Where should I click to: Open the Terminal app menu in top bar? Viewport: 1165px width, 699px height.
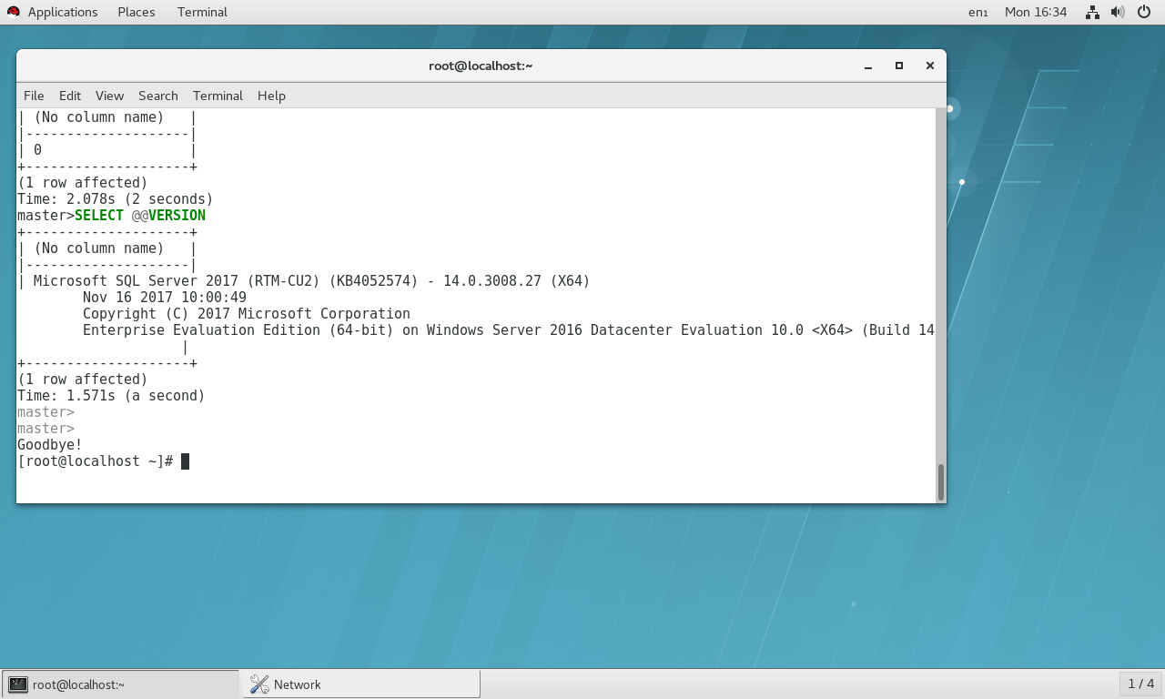point(202,12)
